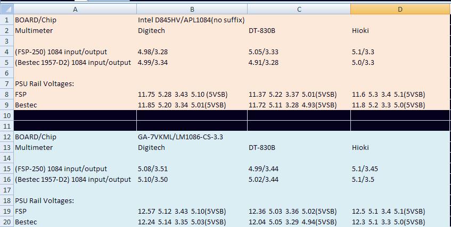Click 'PSU Rail Voltages:' in row 18
Image resolution: width=451 pixels, height=227 pixels.
75,200
